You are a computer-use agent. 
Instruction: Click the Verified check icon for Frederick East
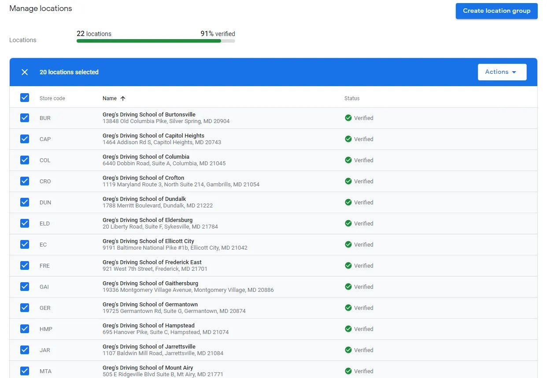coord(348,265)
